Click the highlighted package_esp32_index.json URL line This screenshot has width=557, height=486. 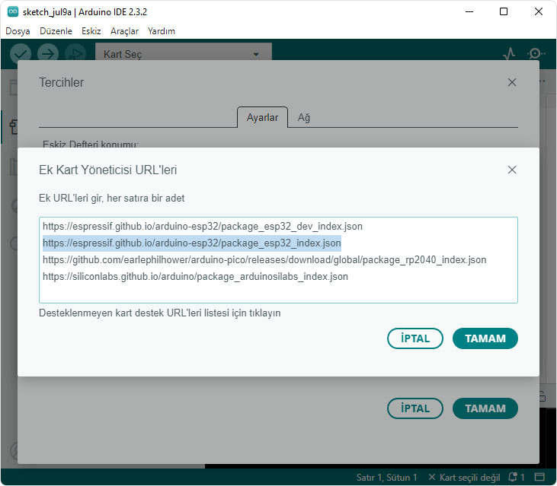pos(192,243)
